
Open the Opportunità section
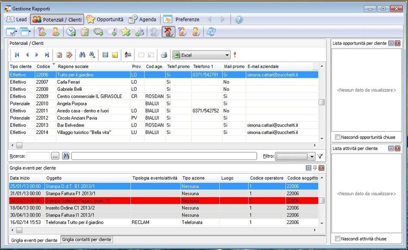[105, 19]
